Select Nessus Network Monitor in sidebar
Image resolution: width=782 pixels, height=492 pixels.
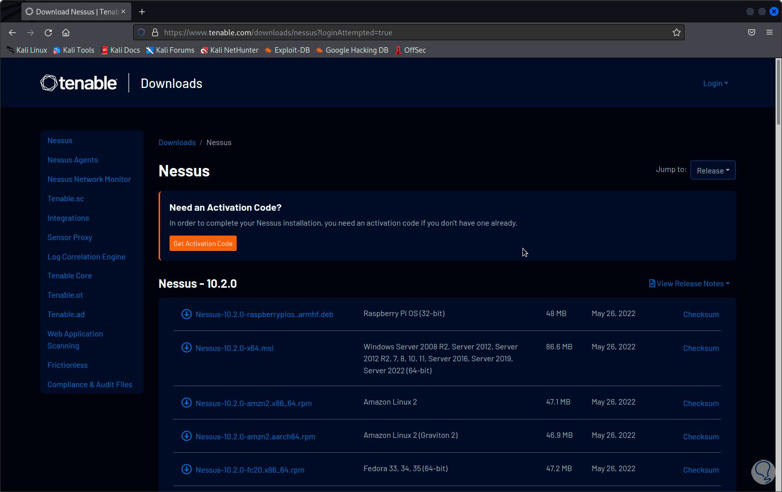(89, 179)
